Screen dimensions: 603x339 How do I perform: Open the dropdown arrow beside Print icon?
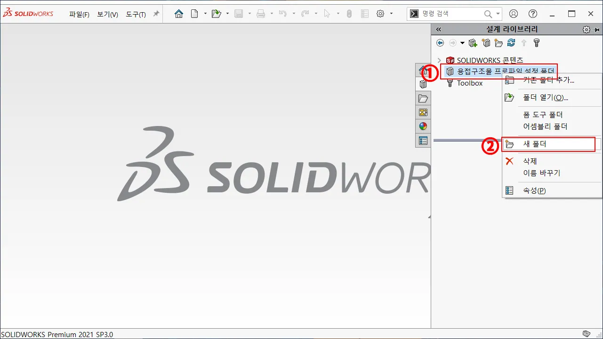point(272,14)
